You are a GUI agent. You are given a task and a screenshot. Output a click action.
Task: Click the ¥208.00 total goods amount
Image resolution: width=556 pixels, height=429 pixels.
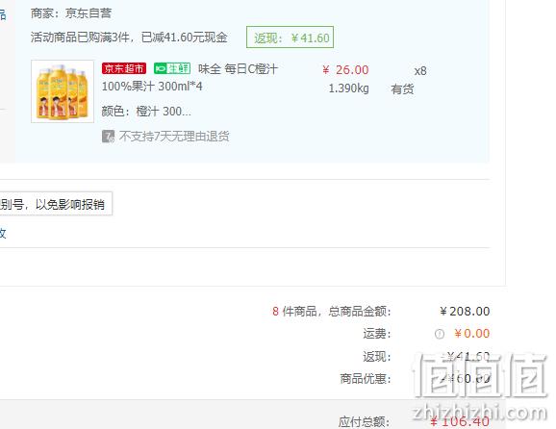(x=465, y=312)
